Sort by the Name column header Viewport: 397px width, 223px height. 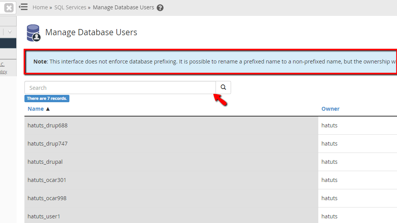click(x=36, y=109)
